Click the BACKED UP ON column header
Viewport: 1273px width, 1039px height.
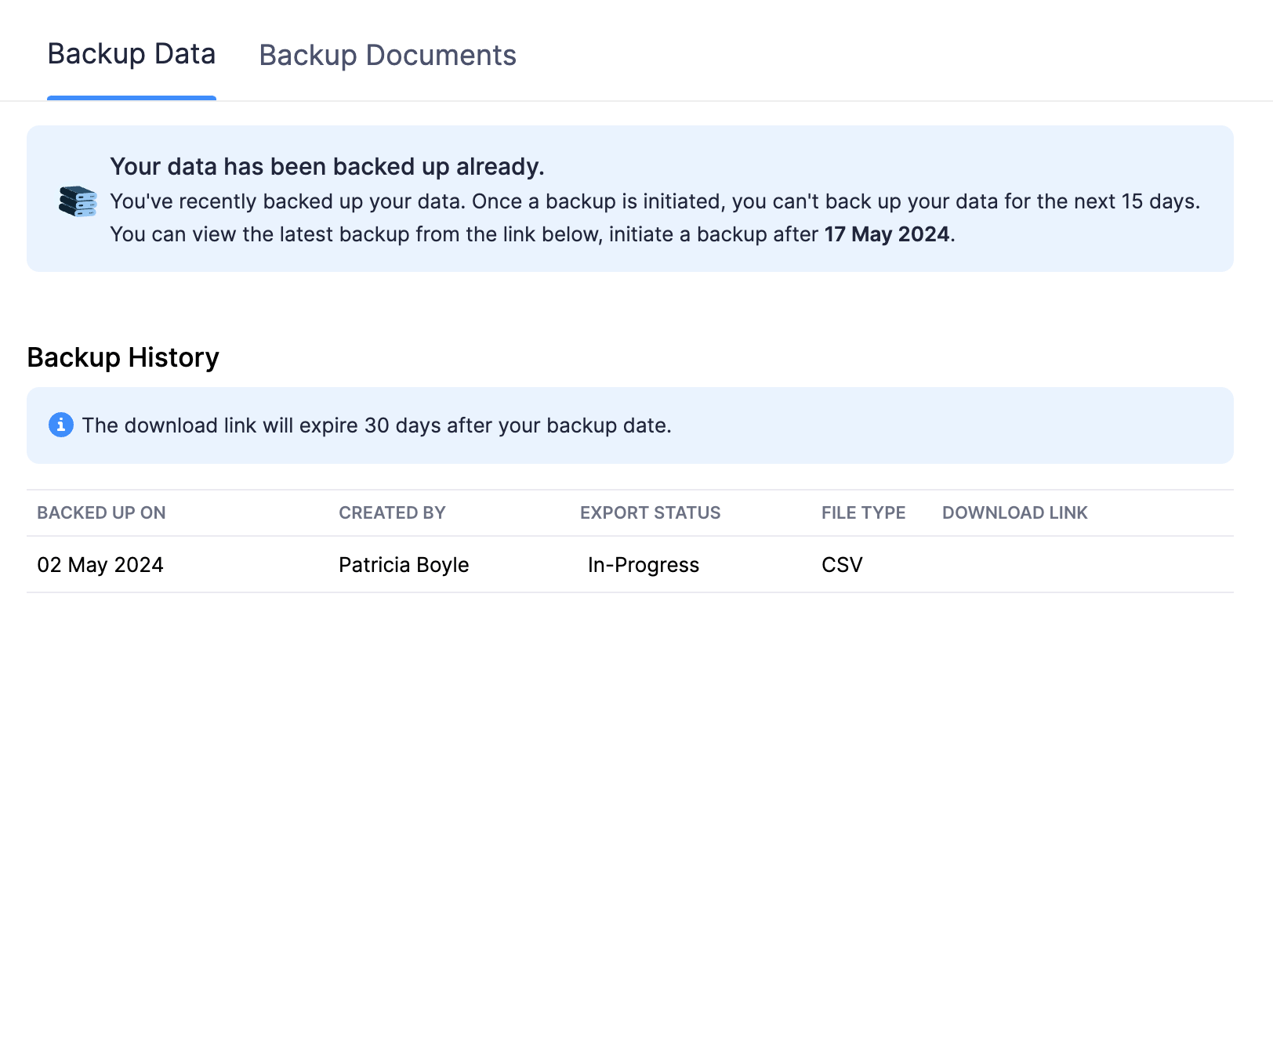100,512
